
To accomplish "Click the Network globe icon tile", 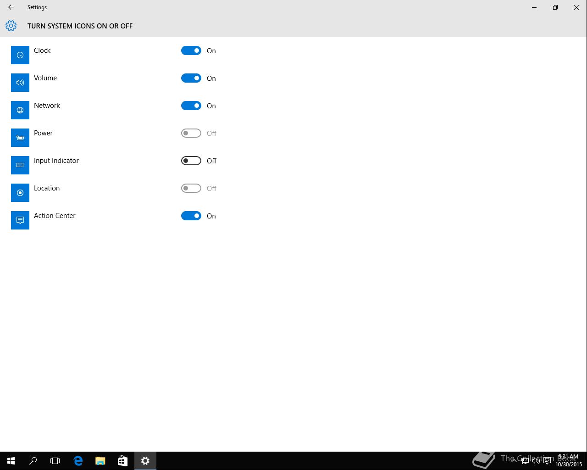I will [20, 110].
